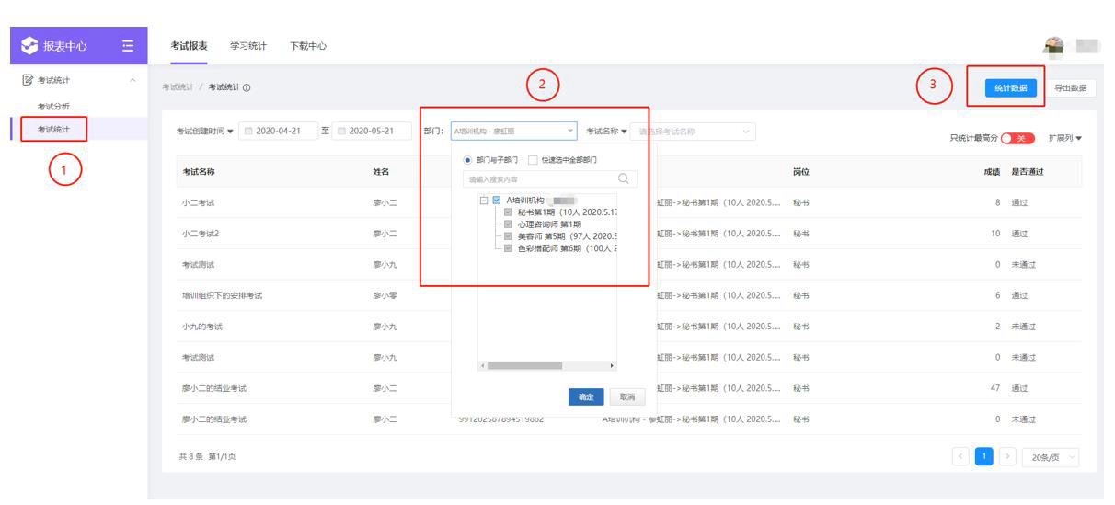
Task: Uncheck the A培训机构 tree checkbox
Action: click(497, 200)
